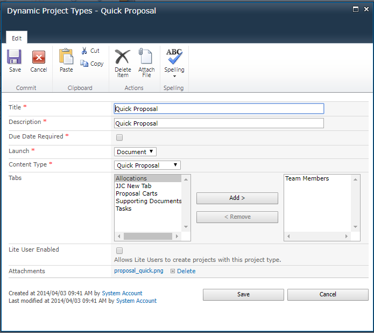Screen dimensions: 374x333
Task: Click the small icon beside attachment Delete
Action: pyautogui.click(x=173, y=271)
